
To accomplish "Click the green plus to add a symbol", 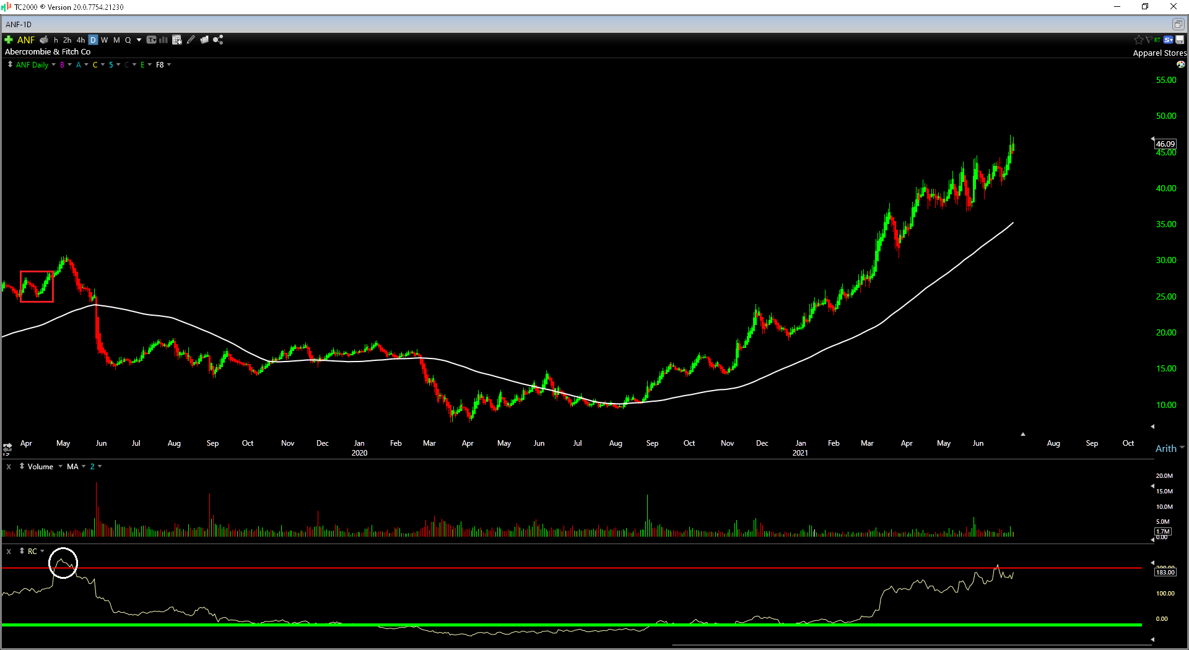I will (8, 40).
